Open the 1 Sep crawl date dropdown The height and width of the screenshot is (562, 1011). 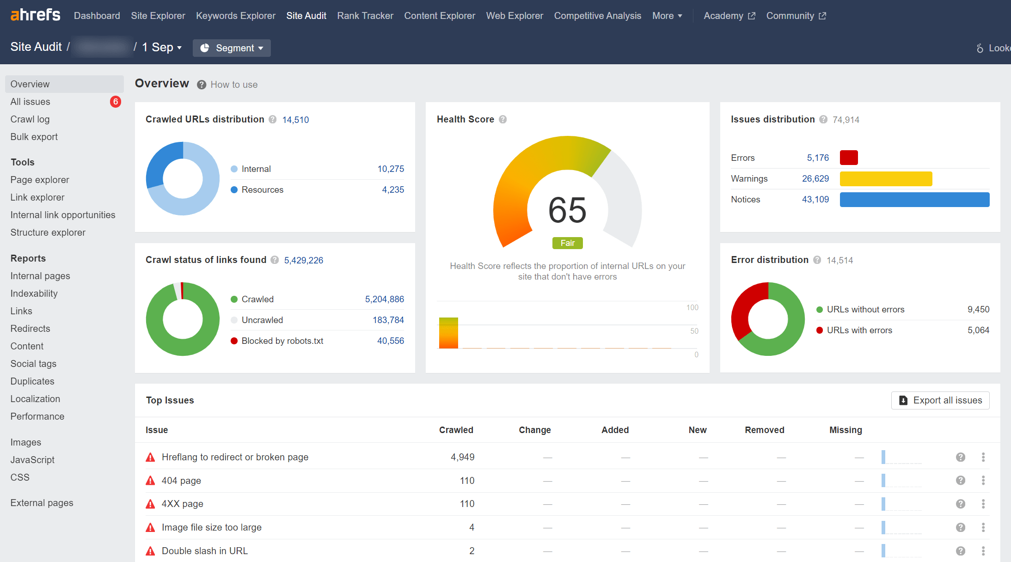click(x=162, y=48)
